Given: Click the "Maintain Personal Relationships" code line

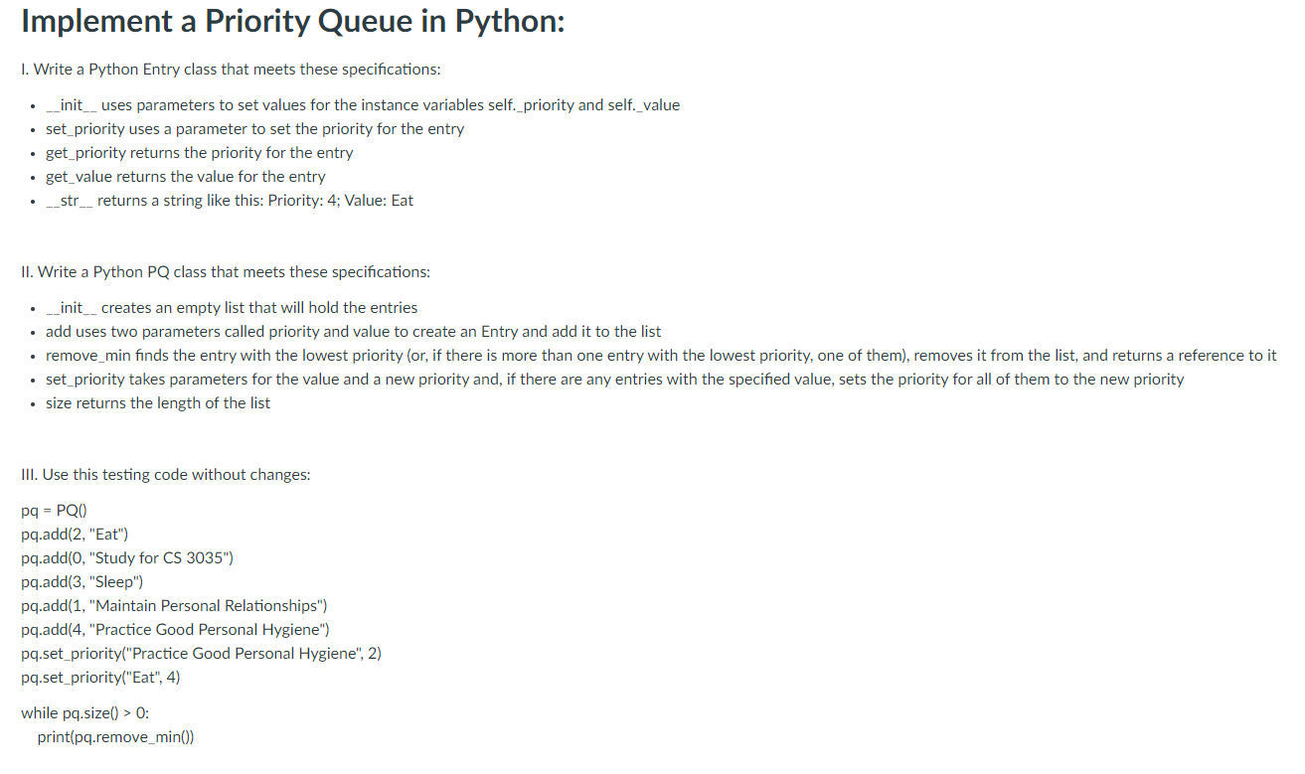Looking at the screenshot, I should tap(174, 606).
